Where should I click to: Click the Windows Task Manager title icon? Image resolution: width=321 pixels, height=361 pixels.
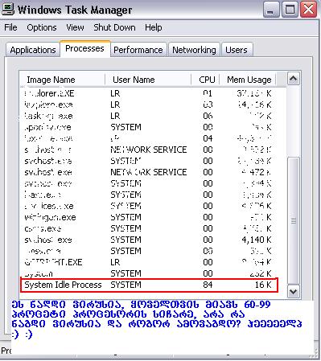(x=8, y=10)
